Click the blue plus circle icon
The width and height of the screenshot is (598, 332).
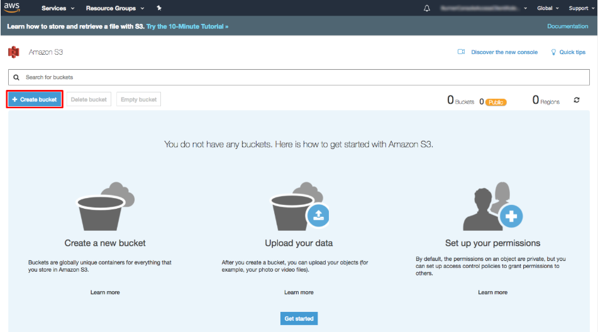[511, 216]
